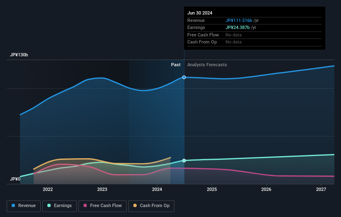Click the JP¥24.387b earnings value
Image resolution: width=341 pixels, height=217 pixels.
click(238, 27)
